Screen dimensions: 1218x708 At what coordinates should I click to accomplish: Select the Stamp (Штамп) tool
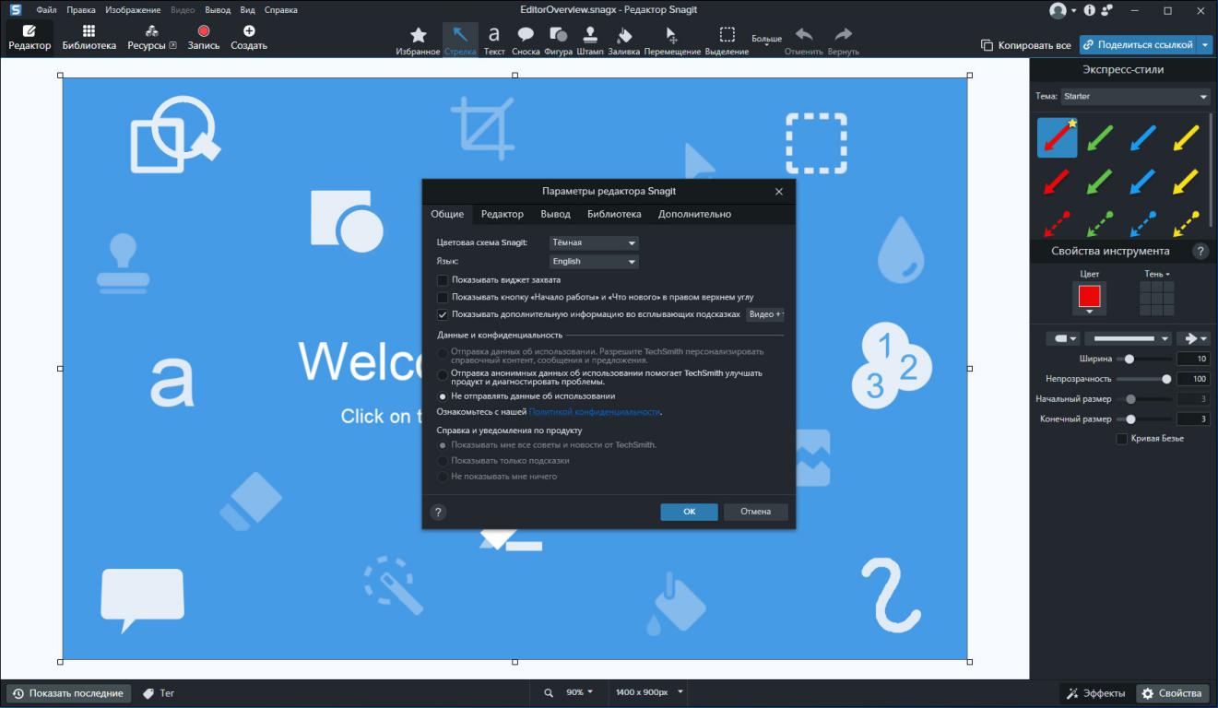tap(589, 40)
